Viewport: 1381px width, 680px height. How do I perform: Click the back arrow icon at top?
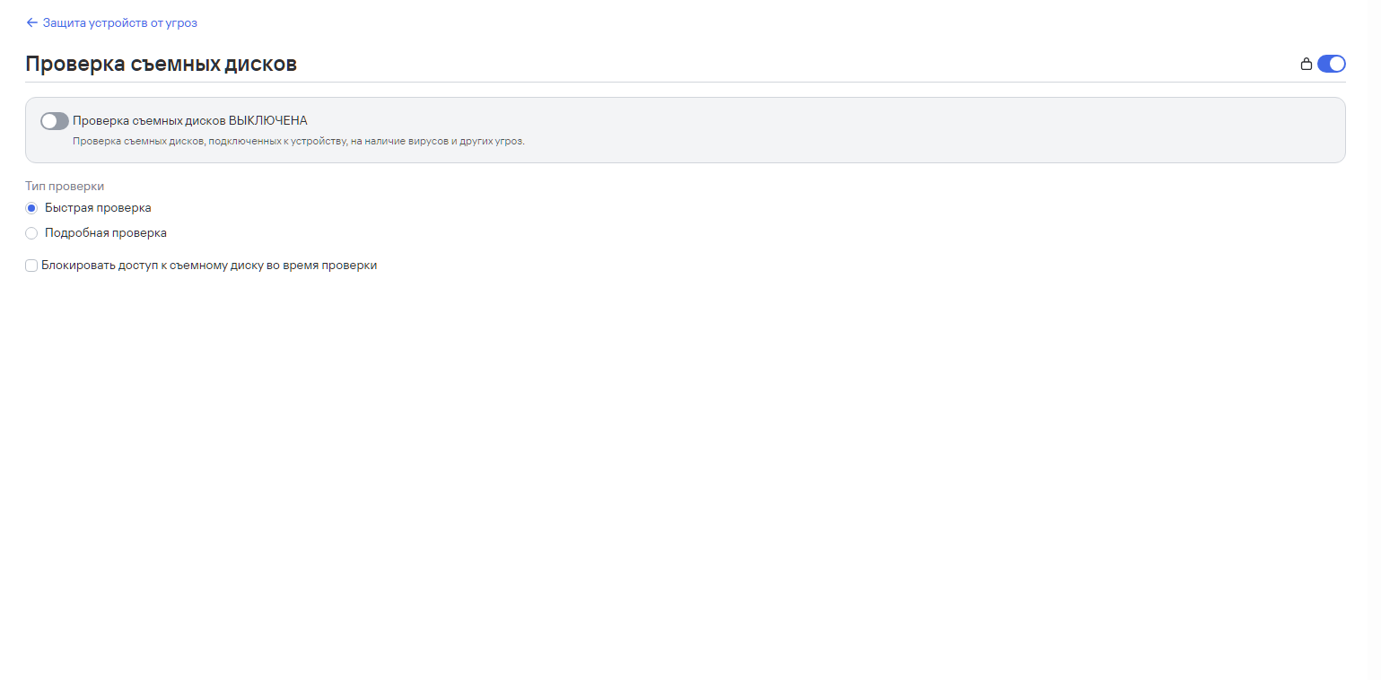32,22
